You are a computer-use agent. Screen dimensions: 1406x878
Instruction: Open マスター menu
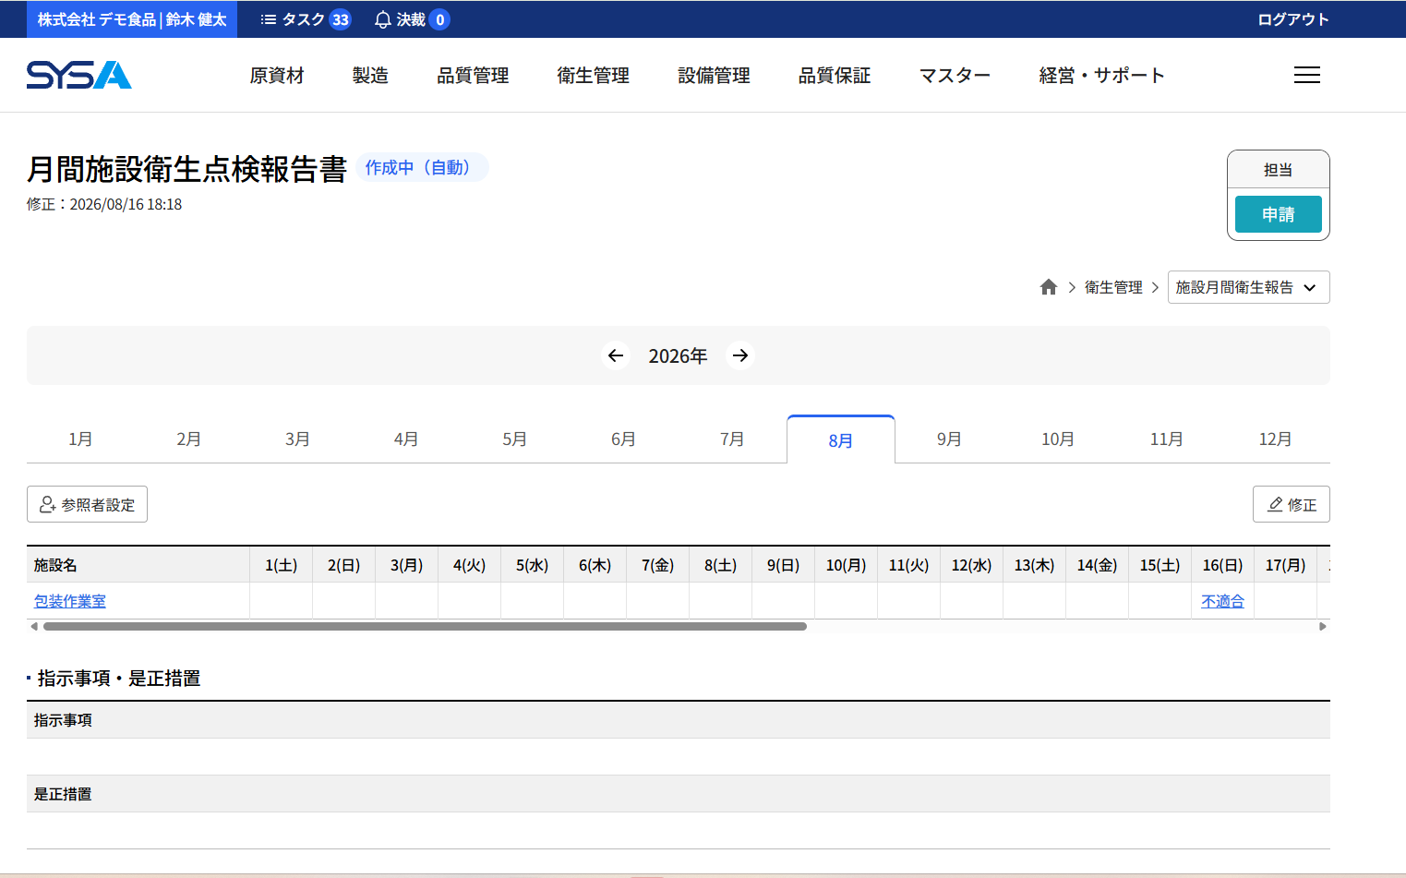point(955,76)
